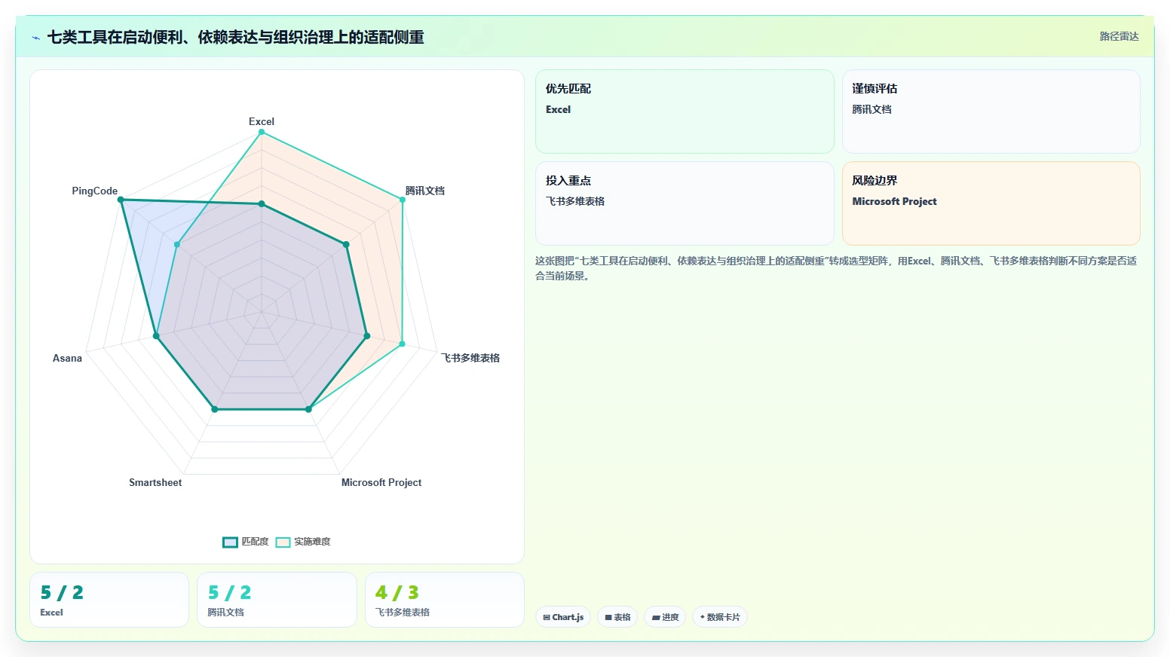Click the 匹配度 data point on PingCode axis
1170x657 pixels.
pyautogui.click(x=121, y=200)
